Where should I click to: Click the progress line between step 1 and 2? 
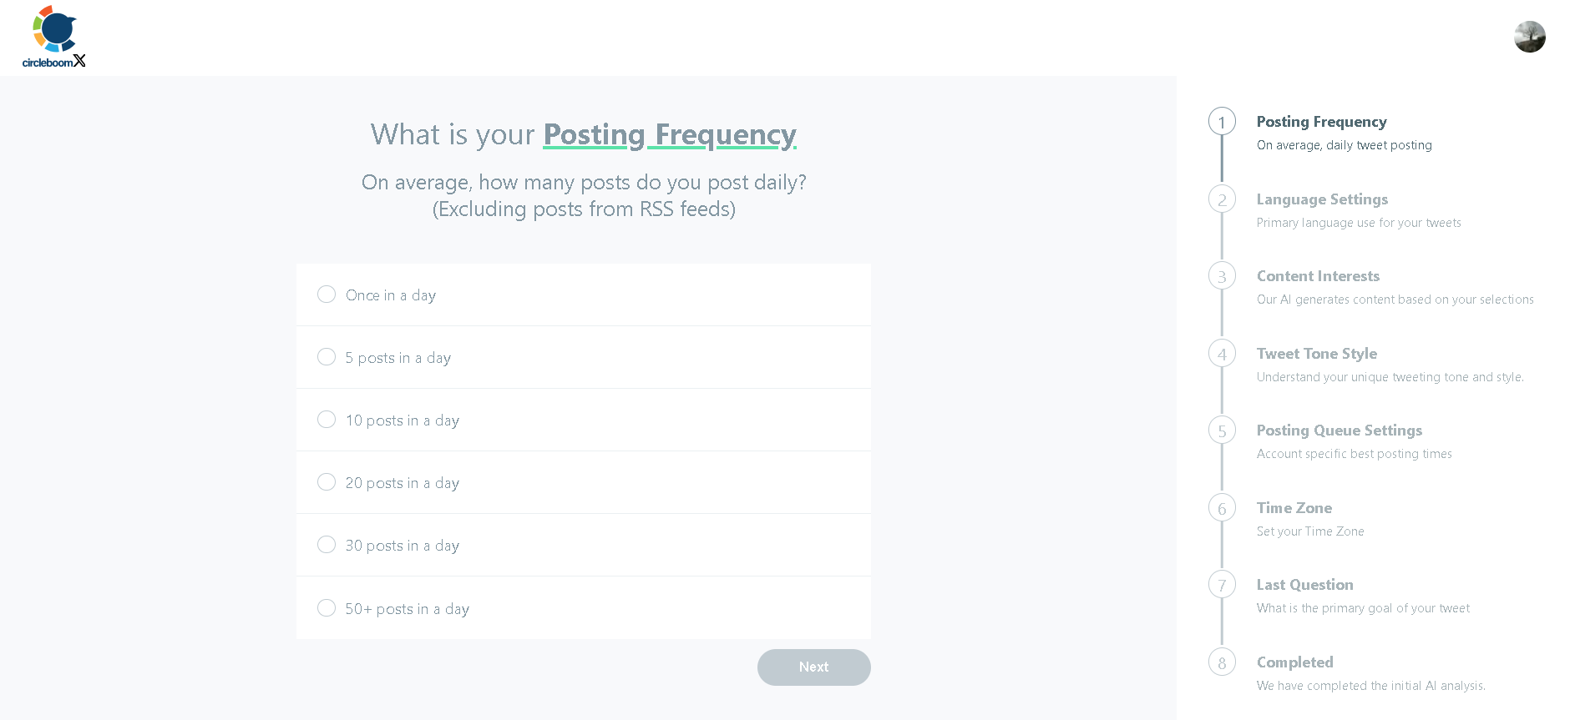(x=1222, y=160)
